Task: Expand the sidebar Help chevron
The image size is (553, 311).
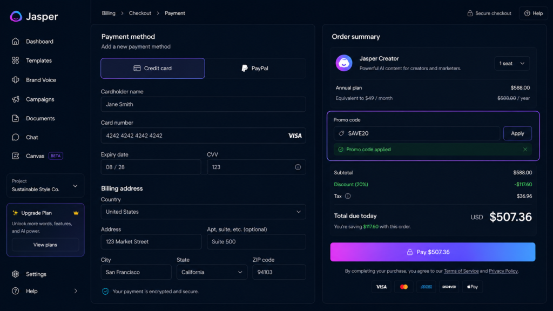Action: 76,291
